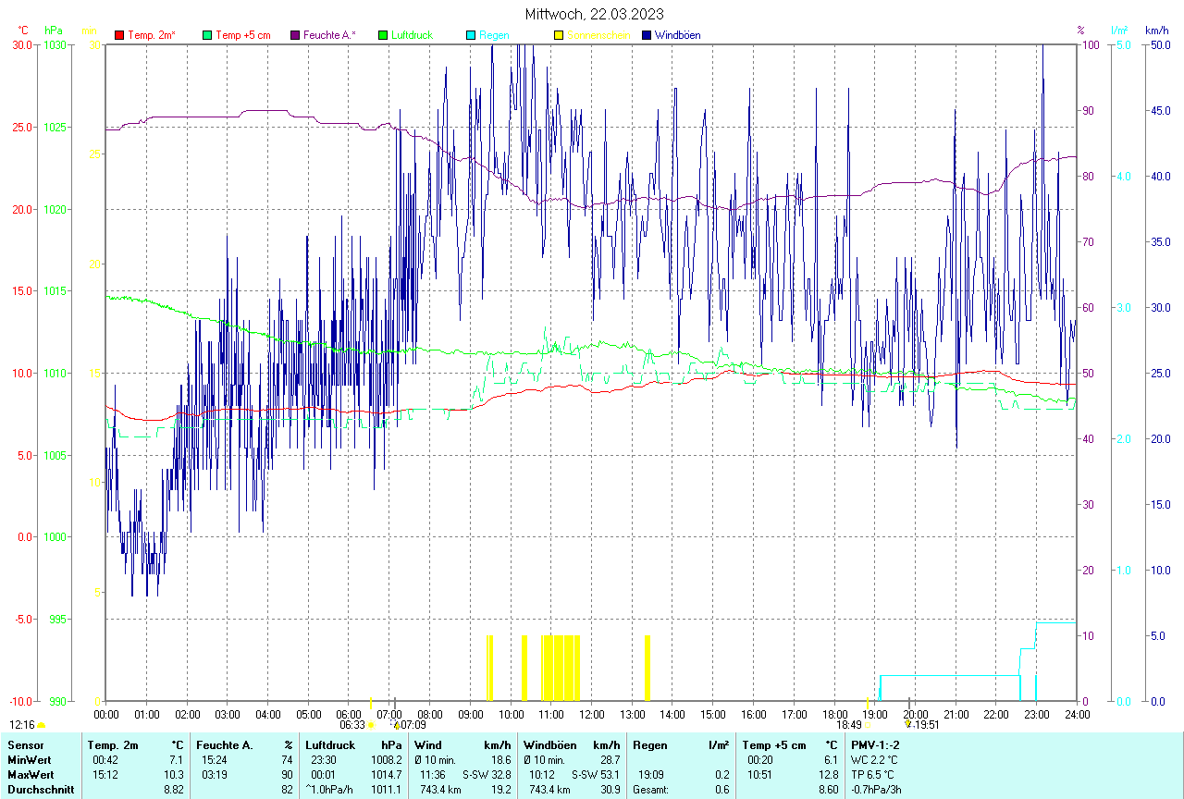Viewport: 1184px width, 799px height.
Task: Click the dark blue Windböen legend swatch
Action: pyautogui.click(x=646, y=35)
